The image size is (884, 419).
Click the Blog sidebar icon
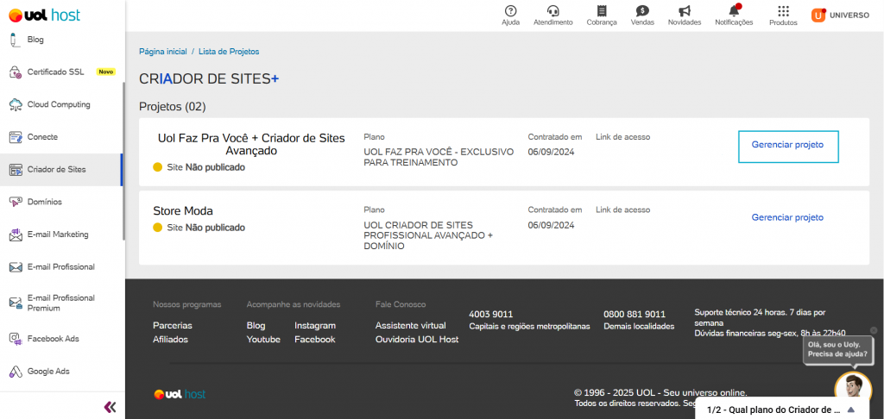pyautogui.click(x=14, y=40)
